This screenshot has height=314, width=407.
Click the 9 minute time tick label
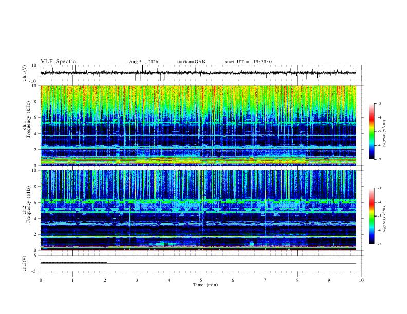(329, 280)
